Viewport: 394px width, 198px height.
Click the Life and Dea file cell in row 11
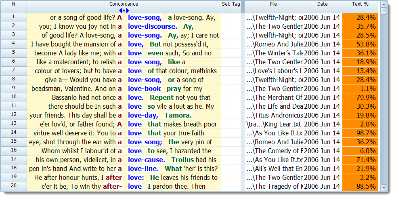click(x=274, y=106)
